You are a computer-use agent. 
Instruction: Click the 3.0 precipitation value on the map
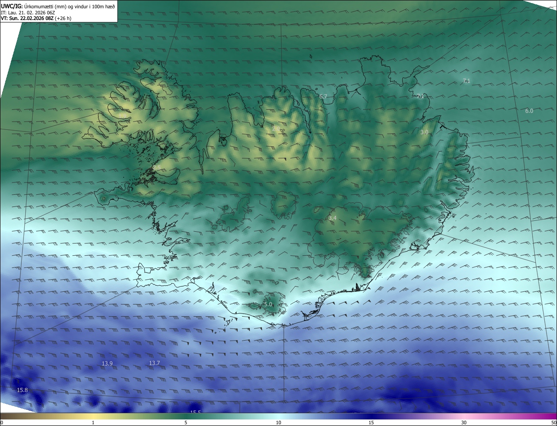[424, 132]
